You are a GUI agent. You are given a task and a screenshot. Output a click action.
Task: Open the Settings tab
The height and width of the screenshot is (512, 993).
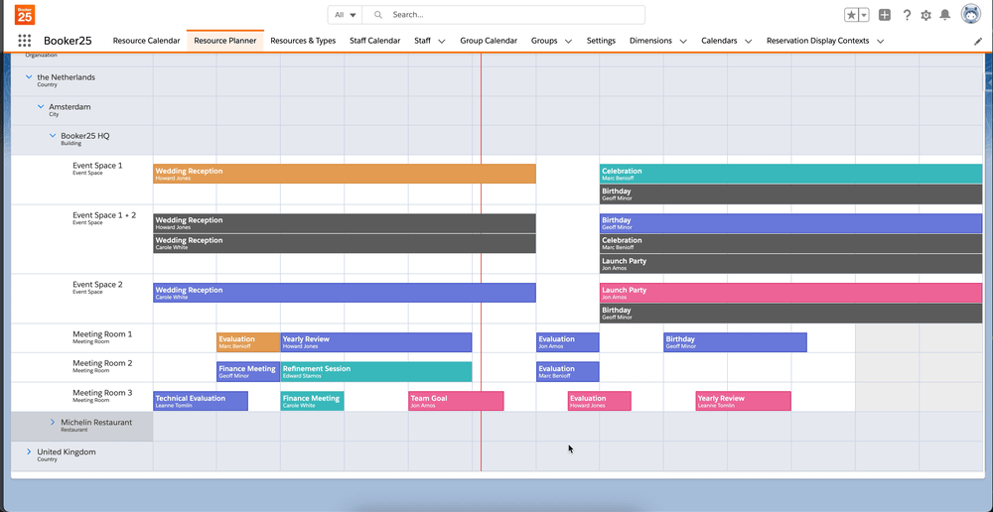601,41
